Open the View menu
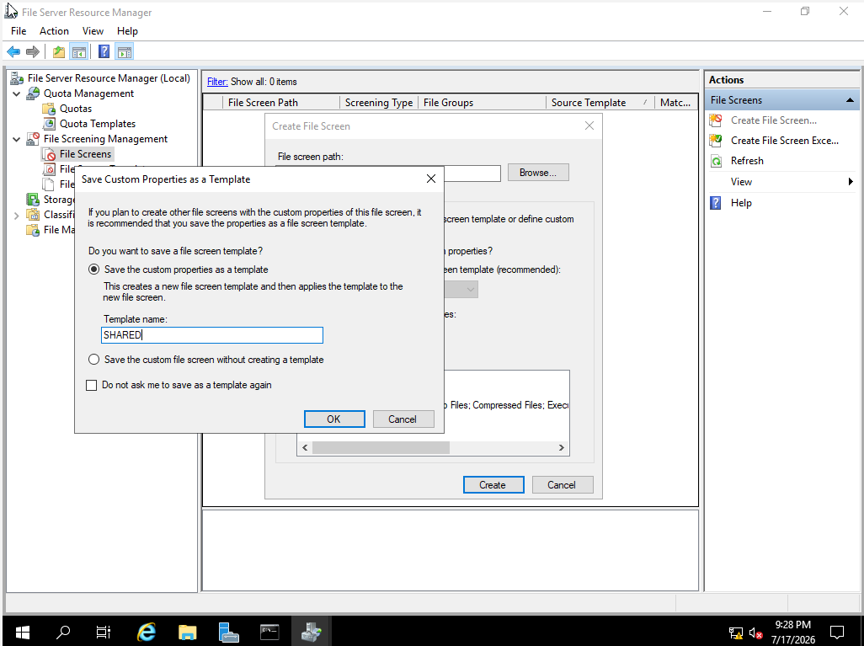The image size is (864, 646). [93, 31]
